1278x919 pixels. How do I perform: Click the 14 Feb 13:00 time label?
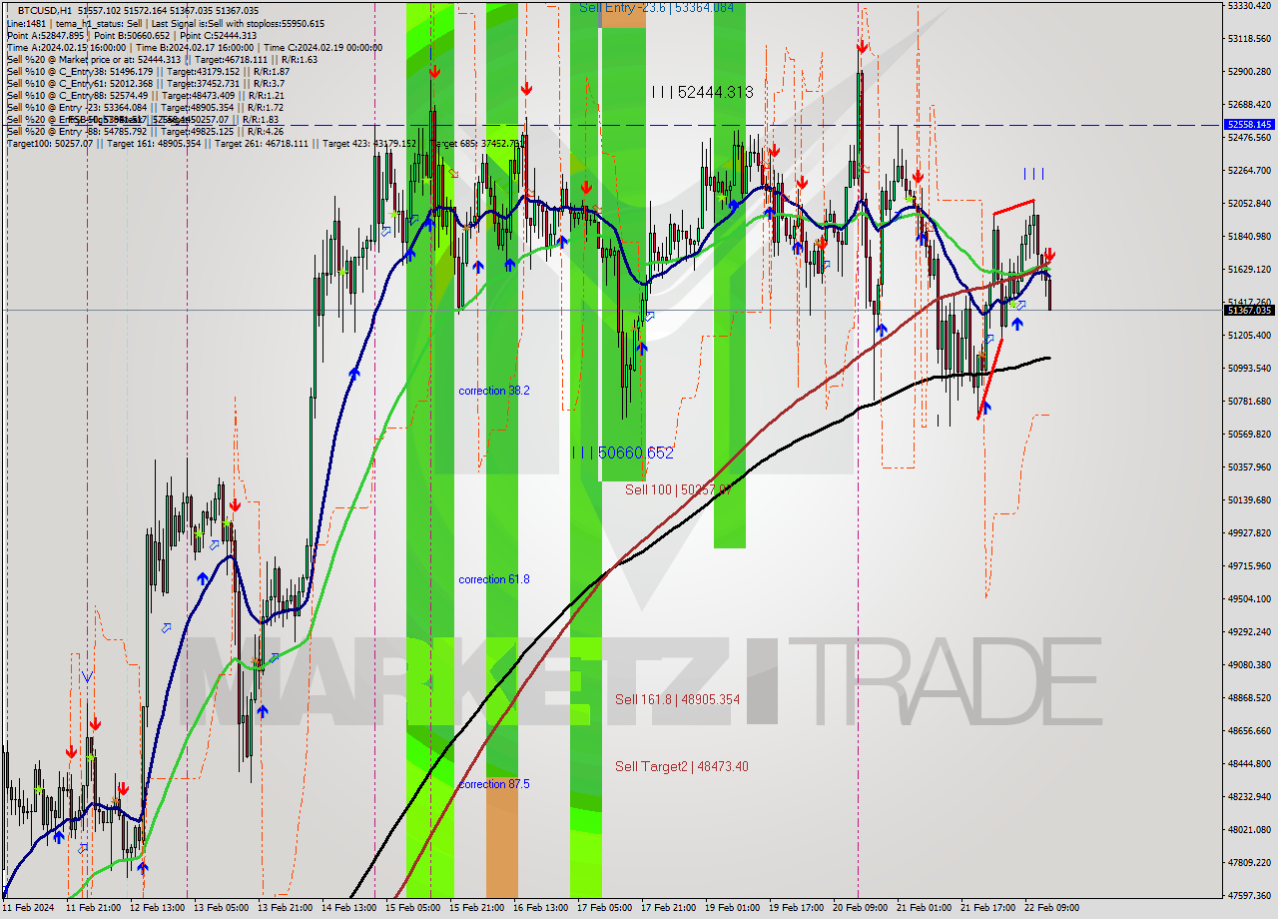point(349,908)
